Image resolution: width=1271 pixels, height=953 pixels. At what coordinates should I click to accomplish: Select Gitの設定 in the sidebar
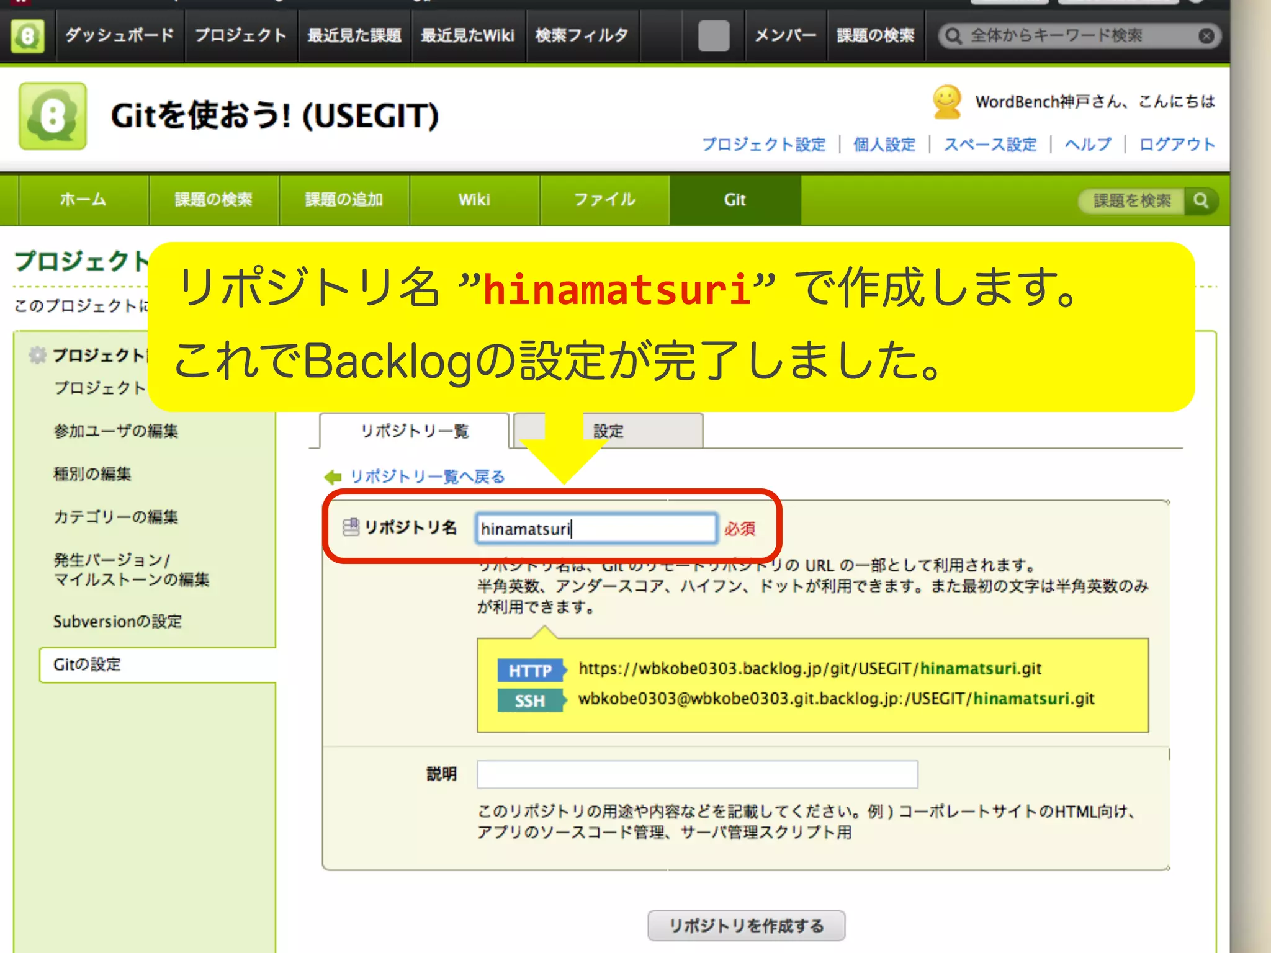point(87,664)
